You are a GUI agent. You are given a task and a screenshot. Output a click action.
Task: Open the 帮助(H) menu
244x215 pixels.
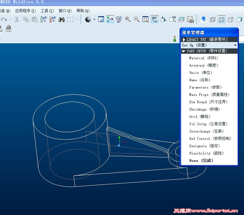pos(83,11)
